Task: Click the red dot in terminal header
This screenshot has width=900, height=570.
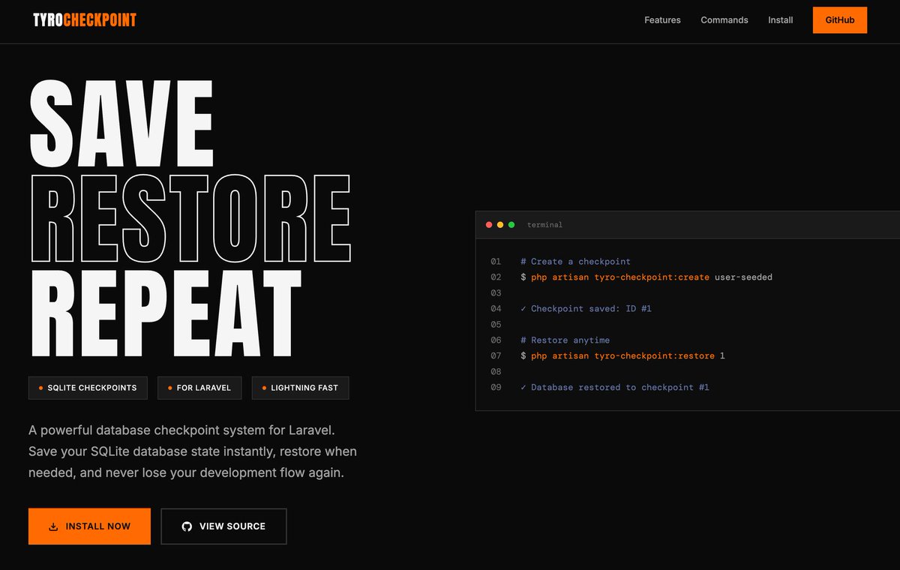Action: (x=489, y=225)
